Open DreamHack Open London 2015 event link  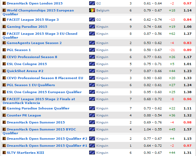click(x=35, y=4)
